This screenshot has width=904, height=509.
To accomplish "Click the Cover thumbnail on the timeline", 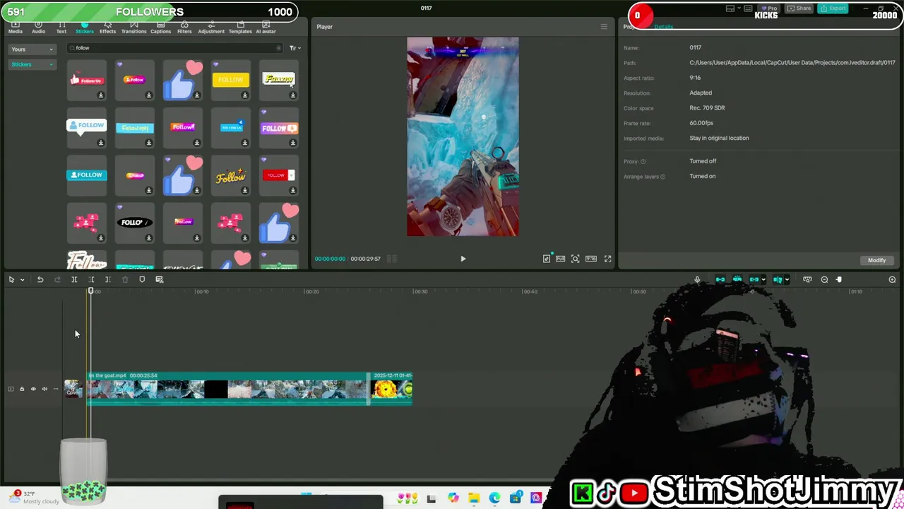I will click(x=73, y=389).
